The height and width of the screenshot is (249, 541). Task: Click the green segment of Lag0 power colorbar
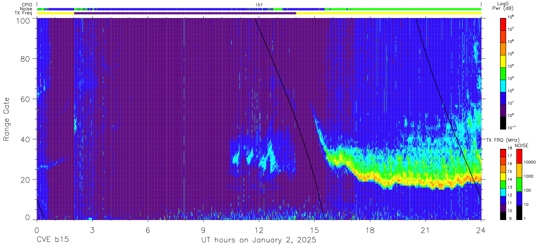[504, 73]
